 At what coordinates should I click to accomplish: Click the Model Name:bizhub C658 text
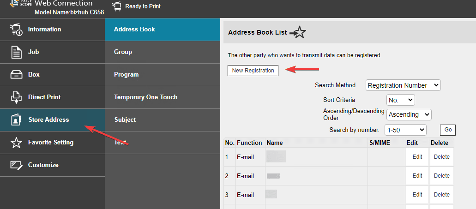[69, 12]
